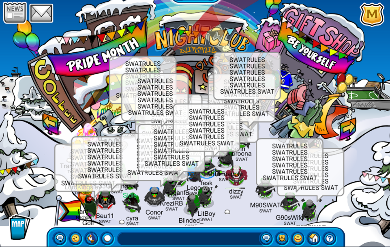Click the KreziRB name label
This screenshot has width=390, height=247.
coord(171,204)
